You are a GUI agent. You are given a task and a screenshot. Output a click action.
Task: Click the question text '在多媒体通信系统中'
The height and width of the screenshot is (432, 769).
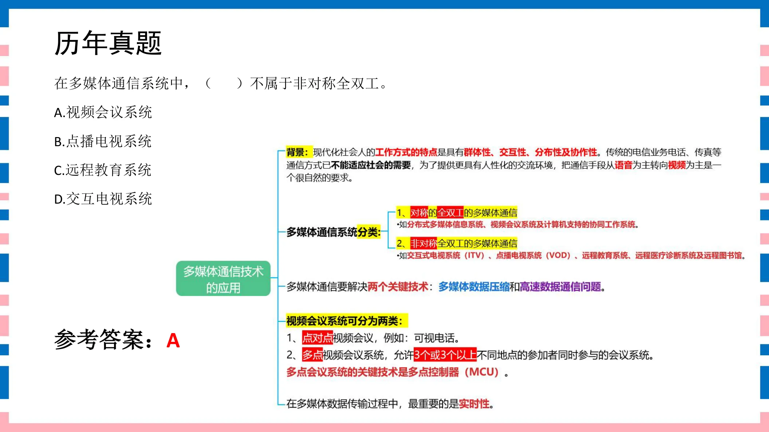click(119, 84)
